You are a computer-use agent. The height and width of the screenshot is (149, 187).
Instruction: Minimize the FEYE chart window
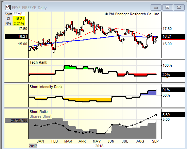156,7
